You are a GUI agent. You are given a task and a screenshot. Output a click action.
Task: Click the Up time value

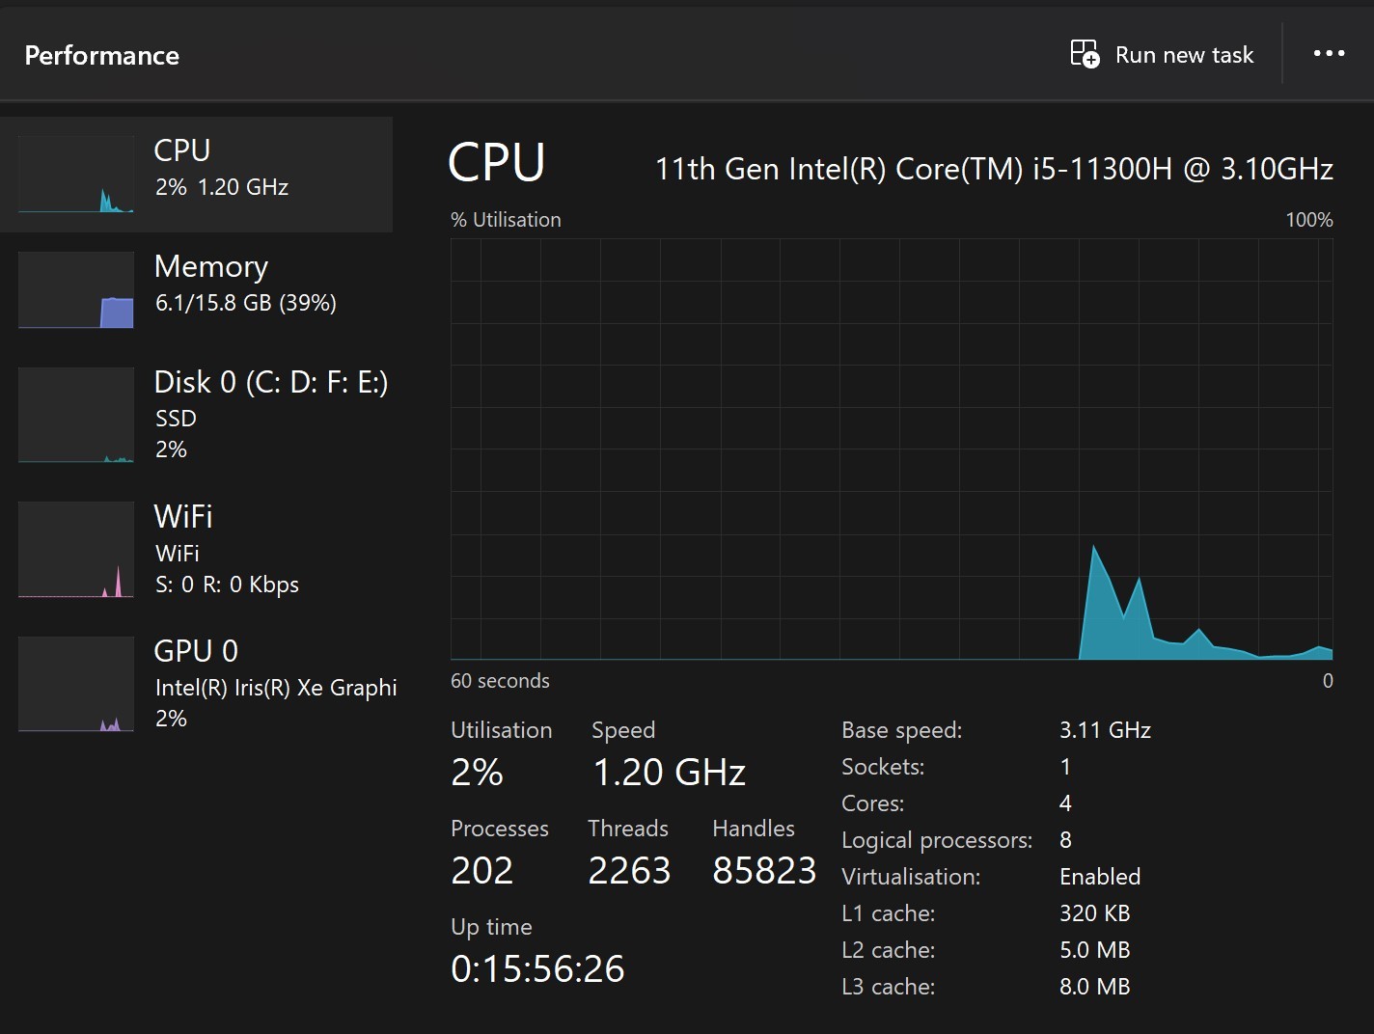pos(537,969)
